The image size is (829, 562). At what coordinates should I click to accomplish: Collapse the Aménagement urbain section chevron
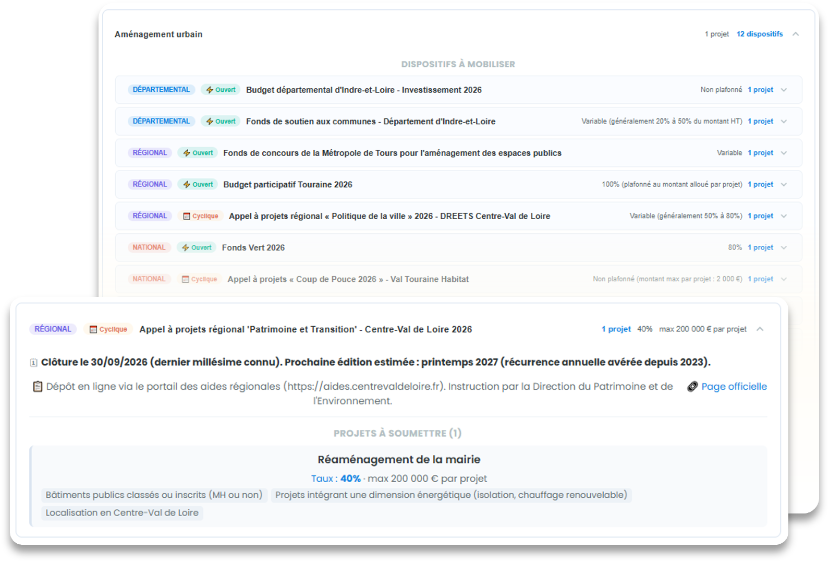coord(796,34)
